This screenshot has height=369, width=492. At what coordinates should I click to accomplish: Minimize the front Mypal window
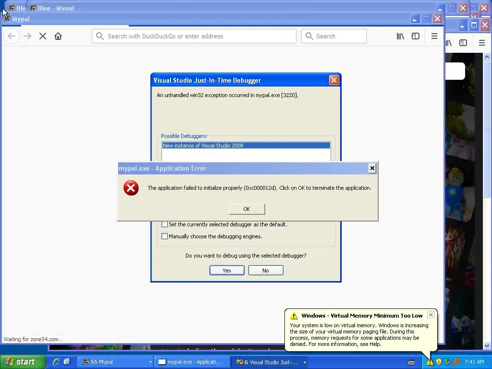coord(415,19)
